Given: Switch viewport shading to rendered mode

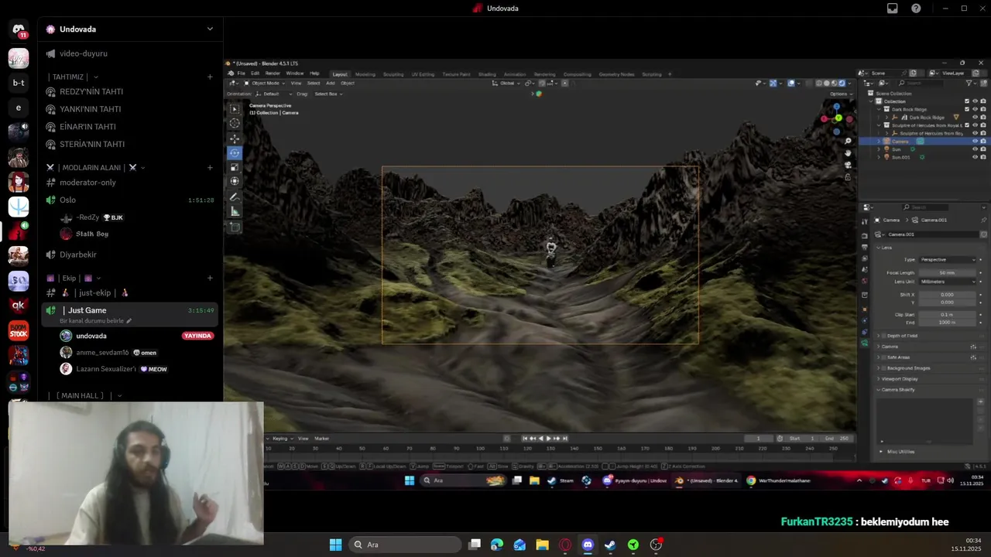Looking at the screenshot, I should (x=842, y=83).
